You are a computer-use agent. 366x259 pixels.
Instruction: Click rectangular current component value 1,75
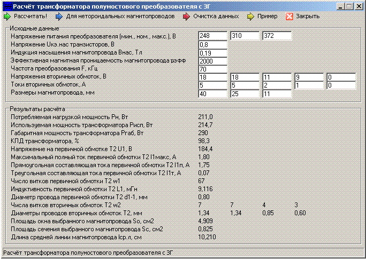204,165
